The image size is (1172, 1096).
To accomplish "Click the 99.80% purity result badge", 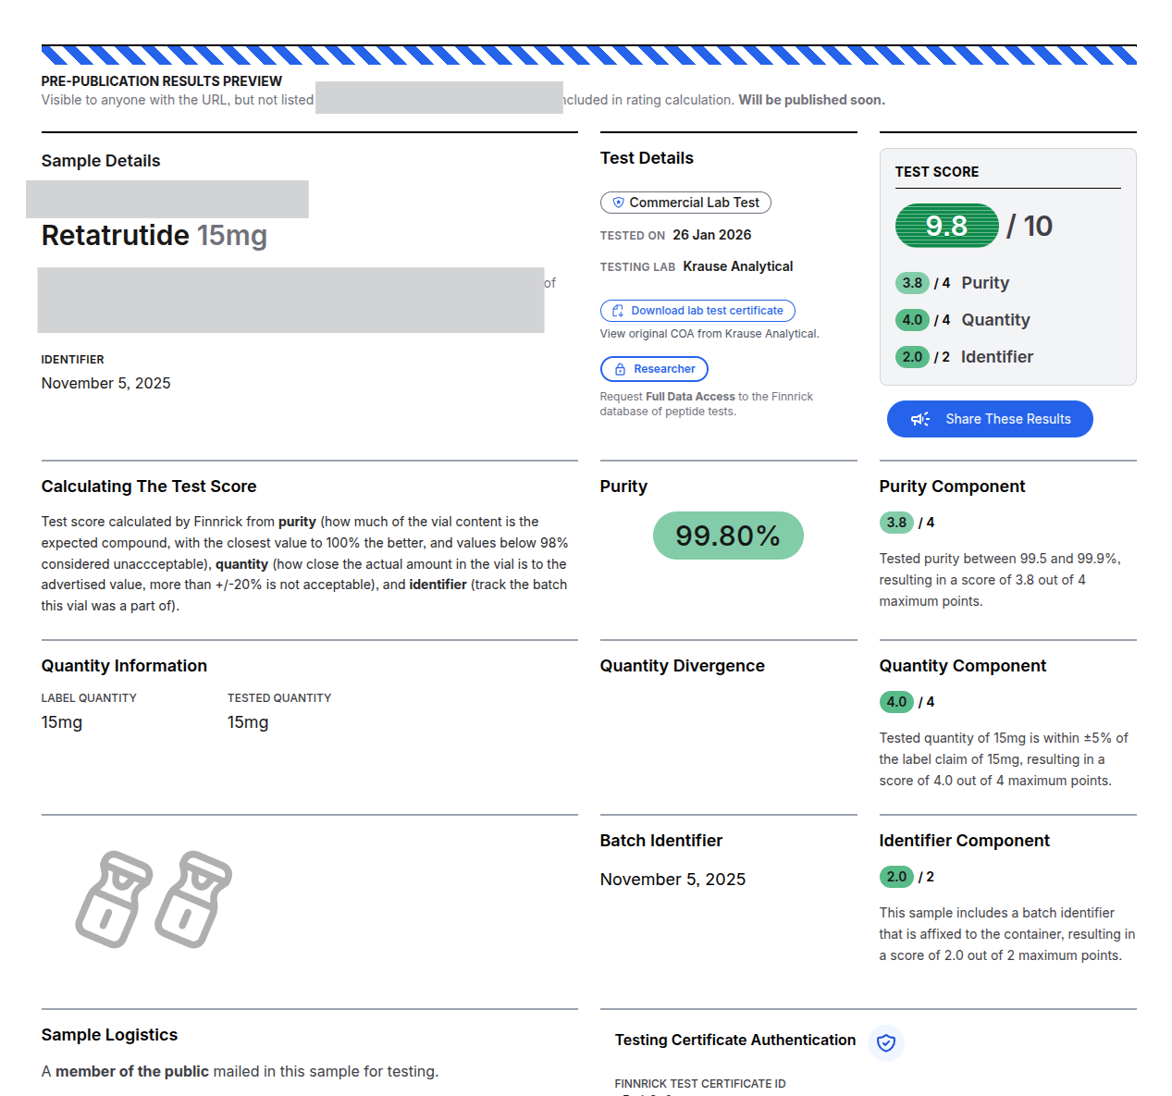I will coord(728,536).
